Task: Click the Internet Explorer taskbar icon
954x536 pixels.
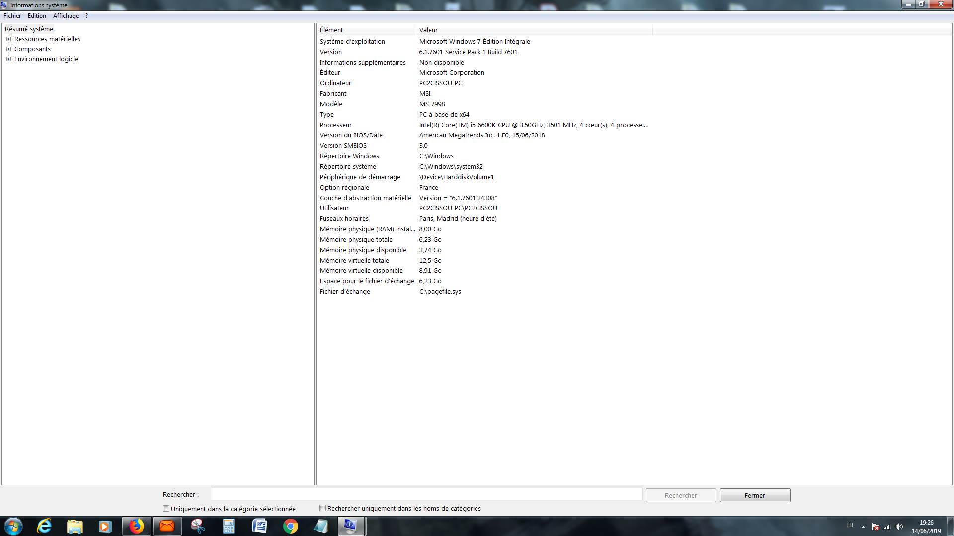Action: point(44,526)
